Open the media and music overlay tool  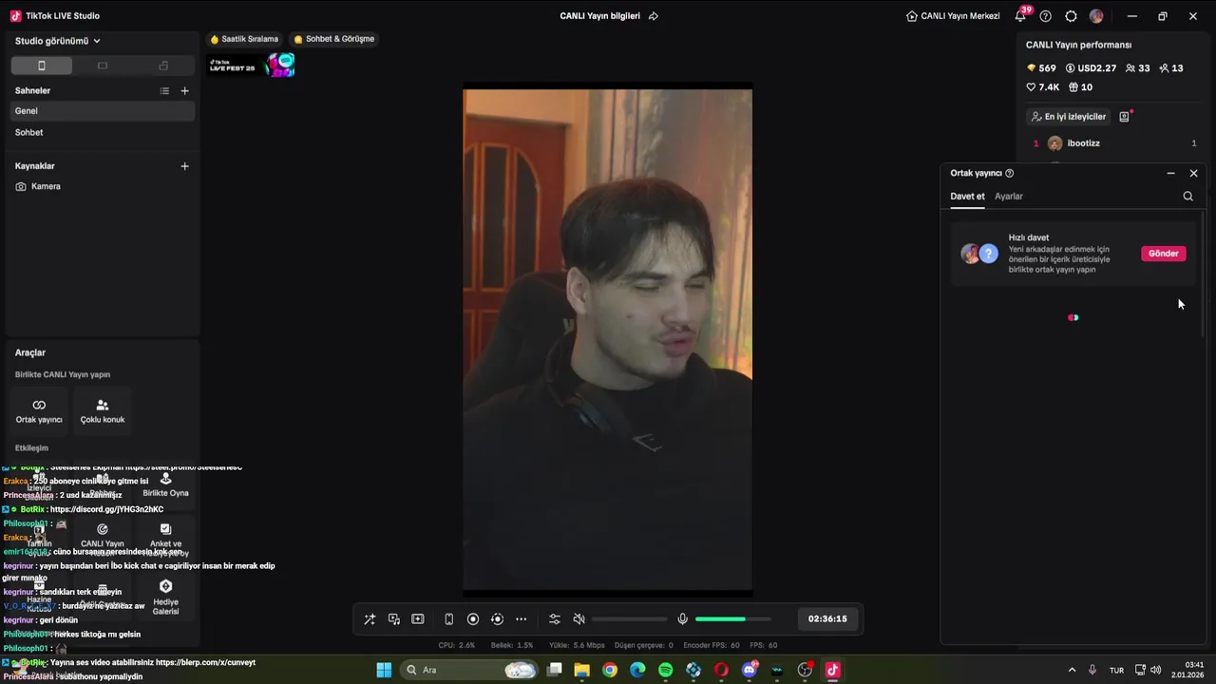coord(394,619)
